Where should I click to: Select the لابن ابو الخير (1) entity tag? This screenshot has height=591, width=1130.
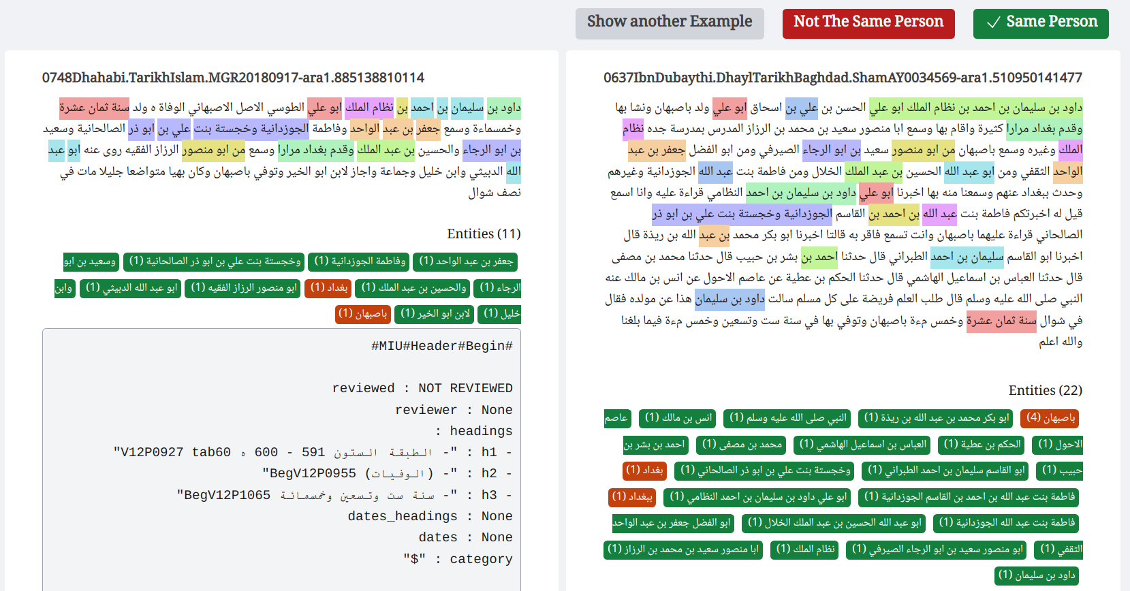[434, 314]
